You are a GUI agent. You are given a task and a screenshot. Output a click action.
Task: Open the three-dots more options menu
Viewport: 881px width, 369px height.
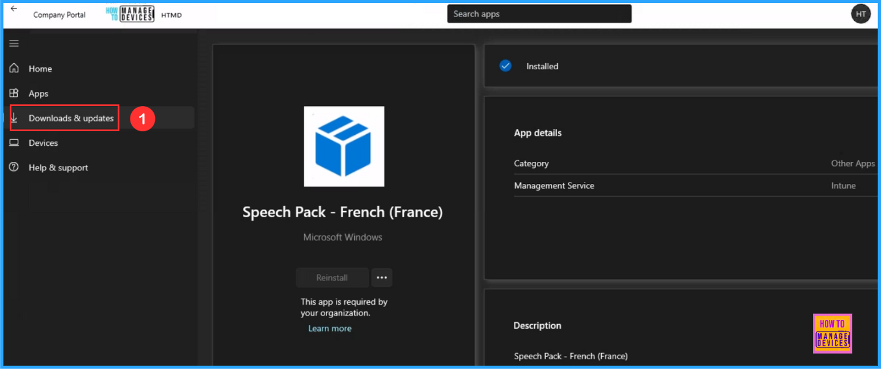coord(382,278)
